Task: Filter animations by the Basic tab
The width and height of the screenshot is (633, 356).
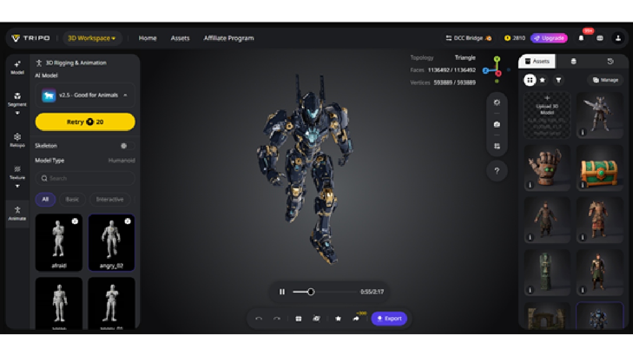Action: [72, 199]
